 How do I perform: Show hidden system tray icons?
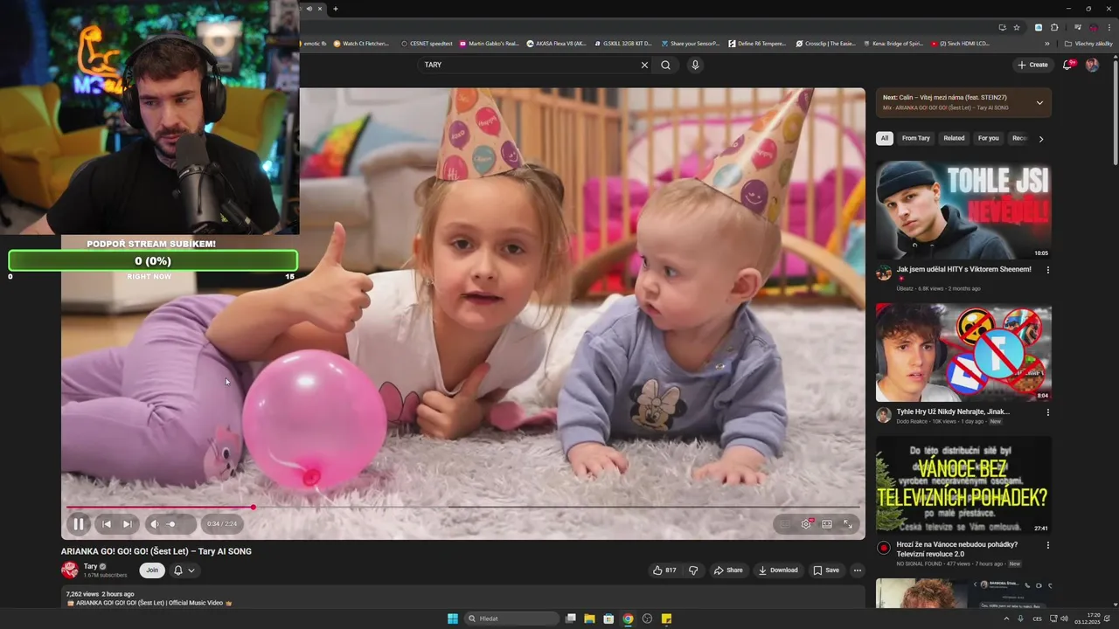tap(1006, 619)
